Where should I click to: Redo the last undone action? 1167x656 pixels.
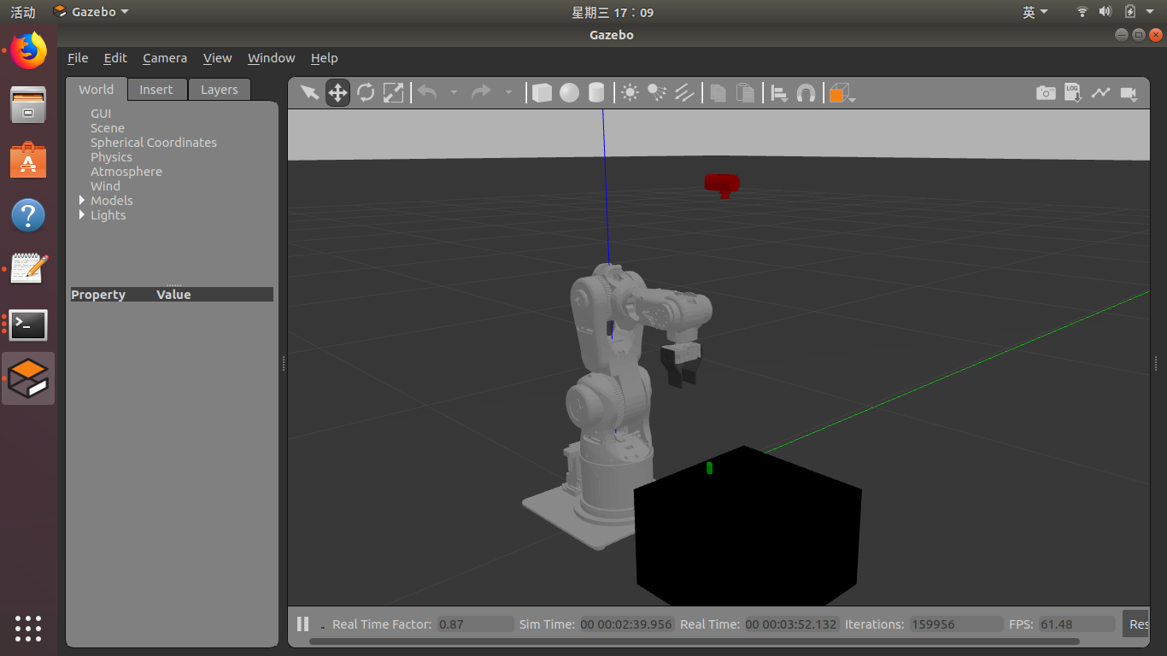click(x=482, y=92)
